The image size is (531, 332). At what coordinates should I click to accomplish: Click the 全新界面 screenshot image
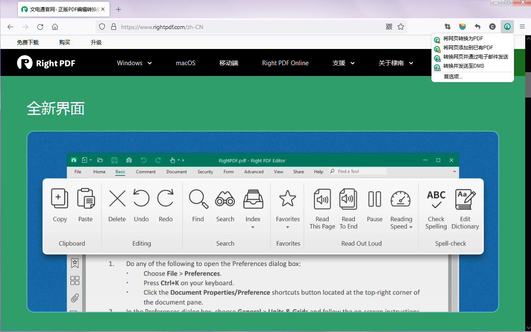[263, 222]
